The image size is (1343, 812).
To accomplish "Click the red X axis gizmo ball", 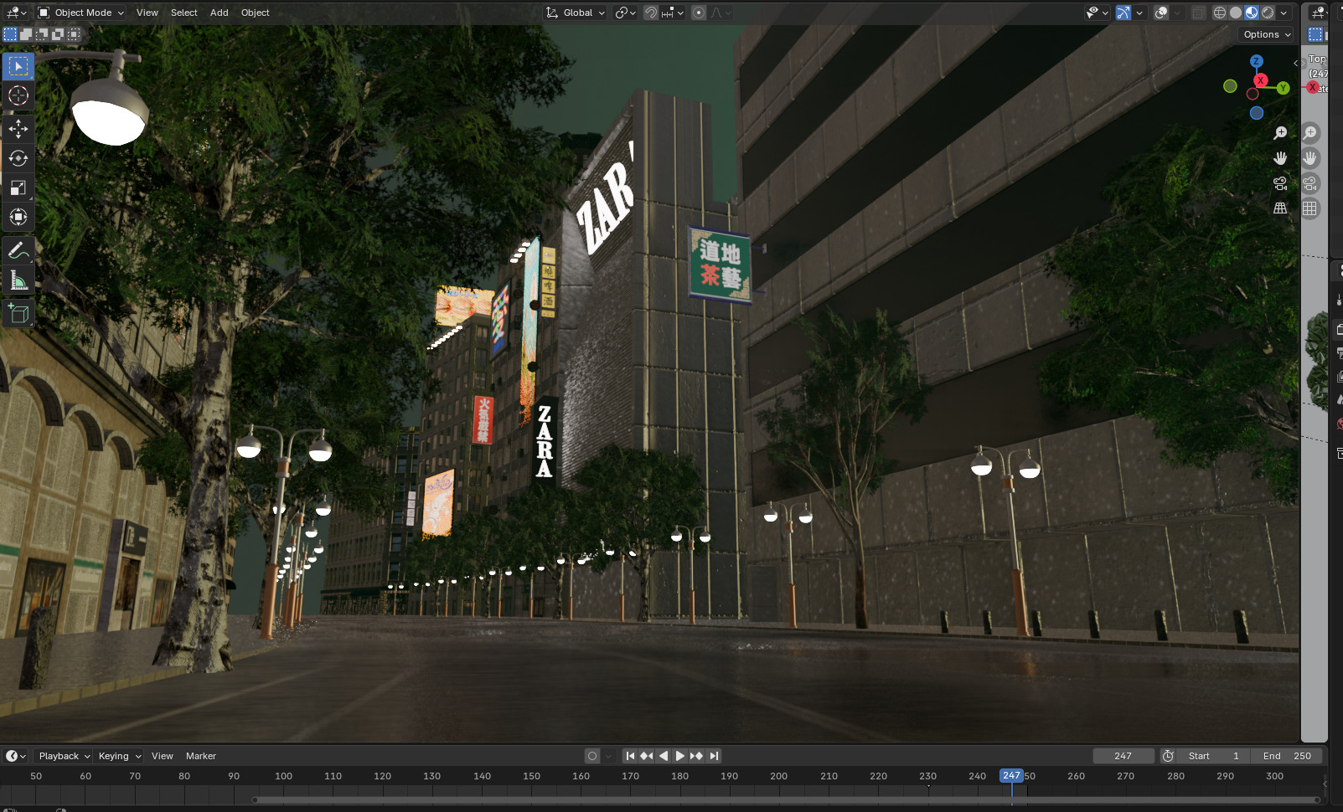I will click(1260, 80).
